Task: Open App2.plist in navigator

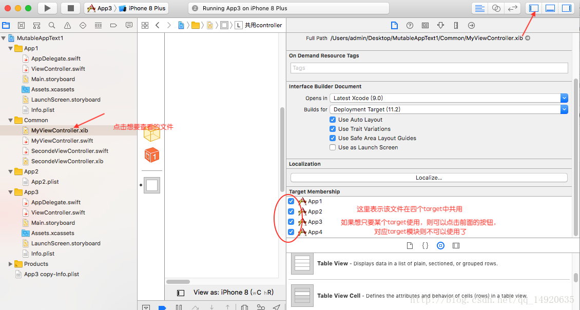Action: pyautogui.click(x=45, y=182)
